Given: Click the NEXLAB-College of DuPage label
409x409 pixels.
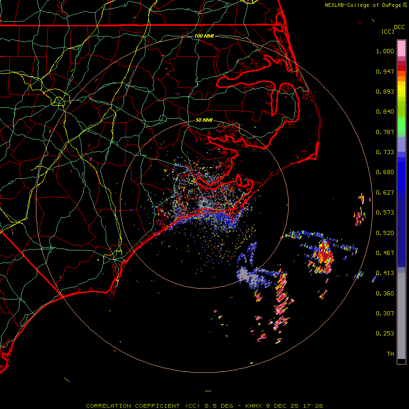Looking at the screenshot, I should (365, 5).
